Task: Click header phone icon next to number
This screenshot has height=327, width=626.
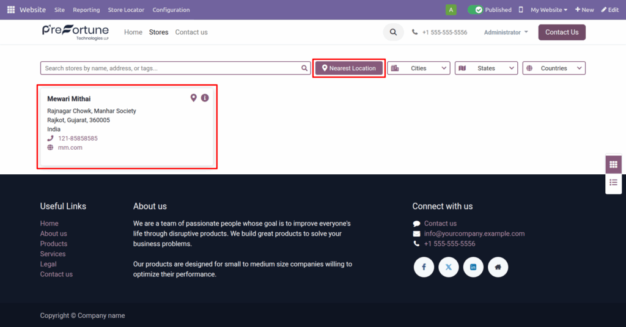Action: [x=415, y=32]
